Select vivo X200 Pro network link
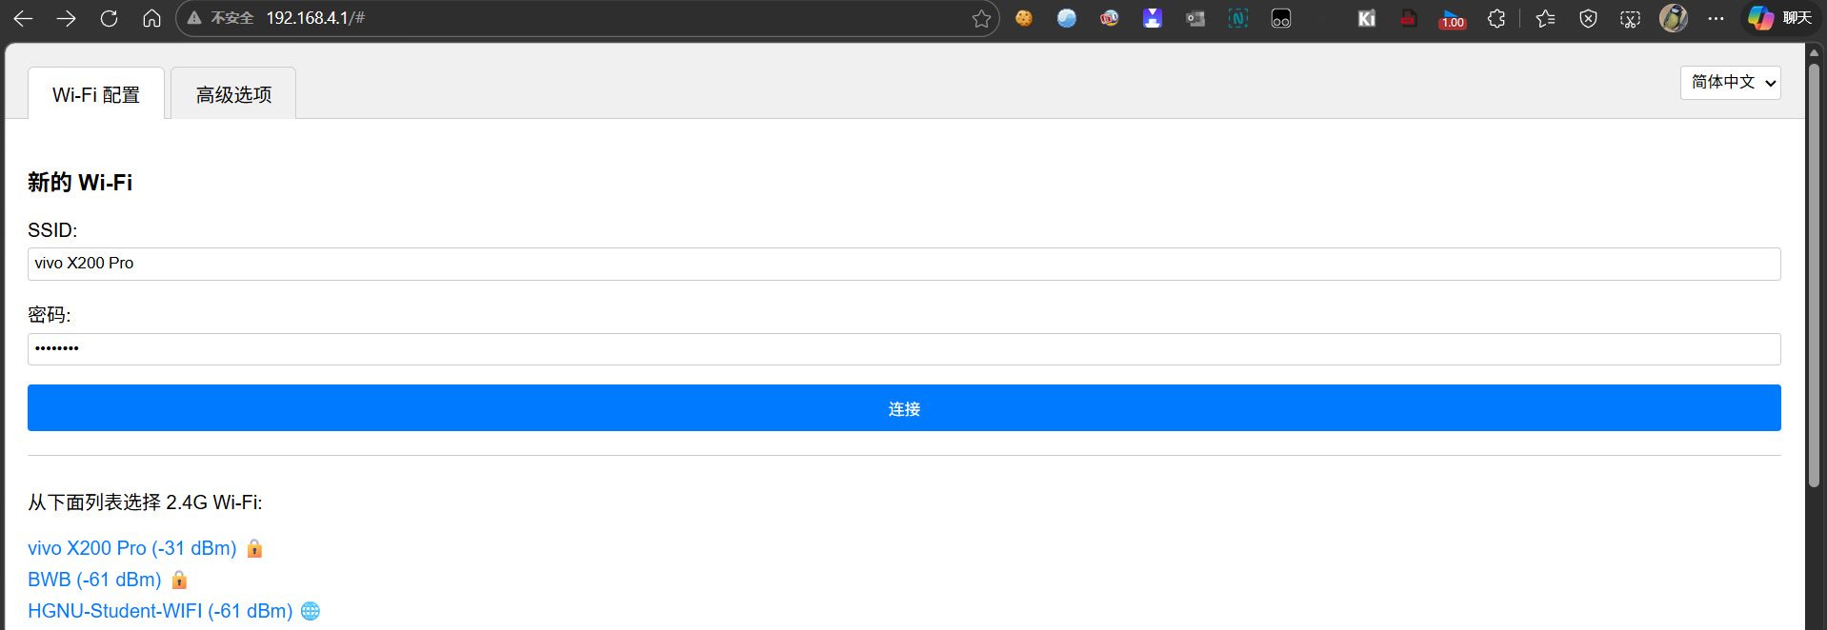This screenshot has width=1827, height=630. tap(132, 548)
